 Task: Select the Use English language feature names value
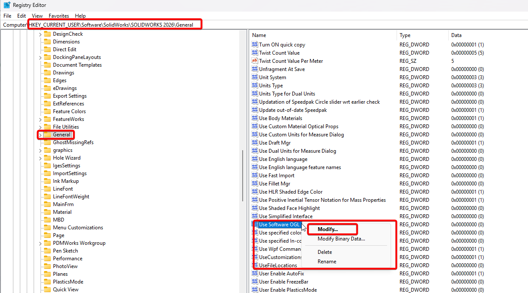point(300,167)
